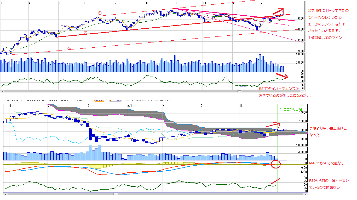Click the annotation text 予想より早い雲上抜け

click(x=328, y=128)
